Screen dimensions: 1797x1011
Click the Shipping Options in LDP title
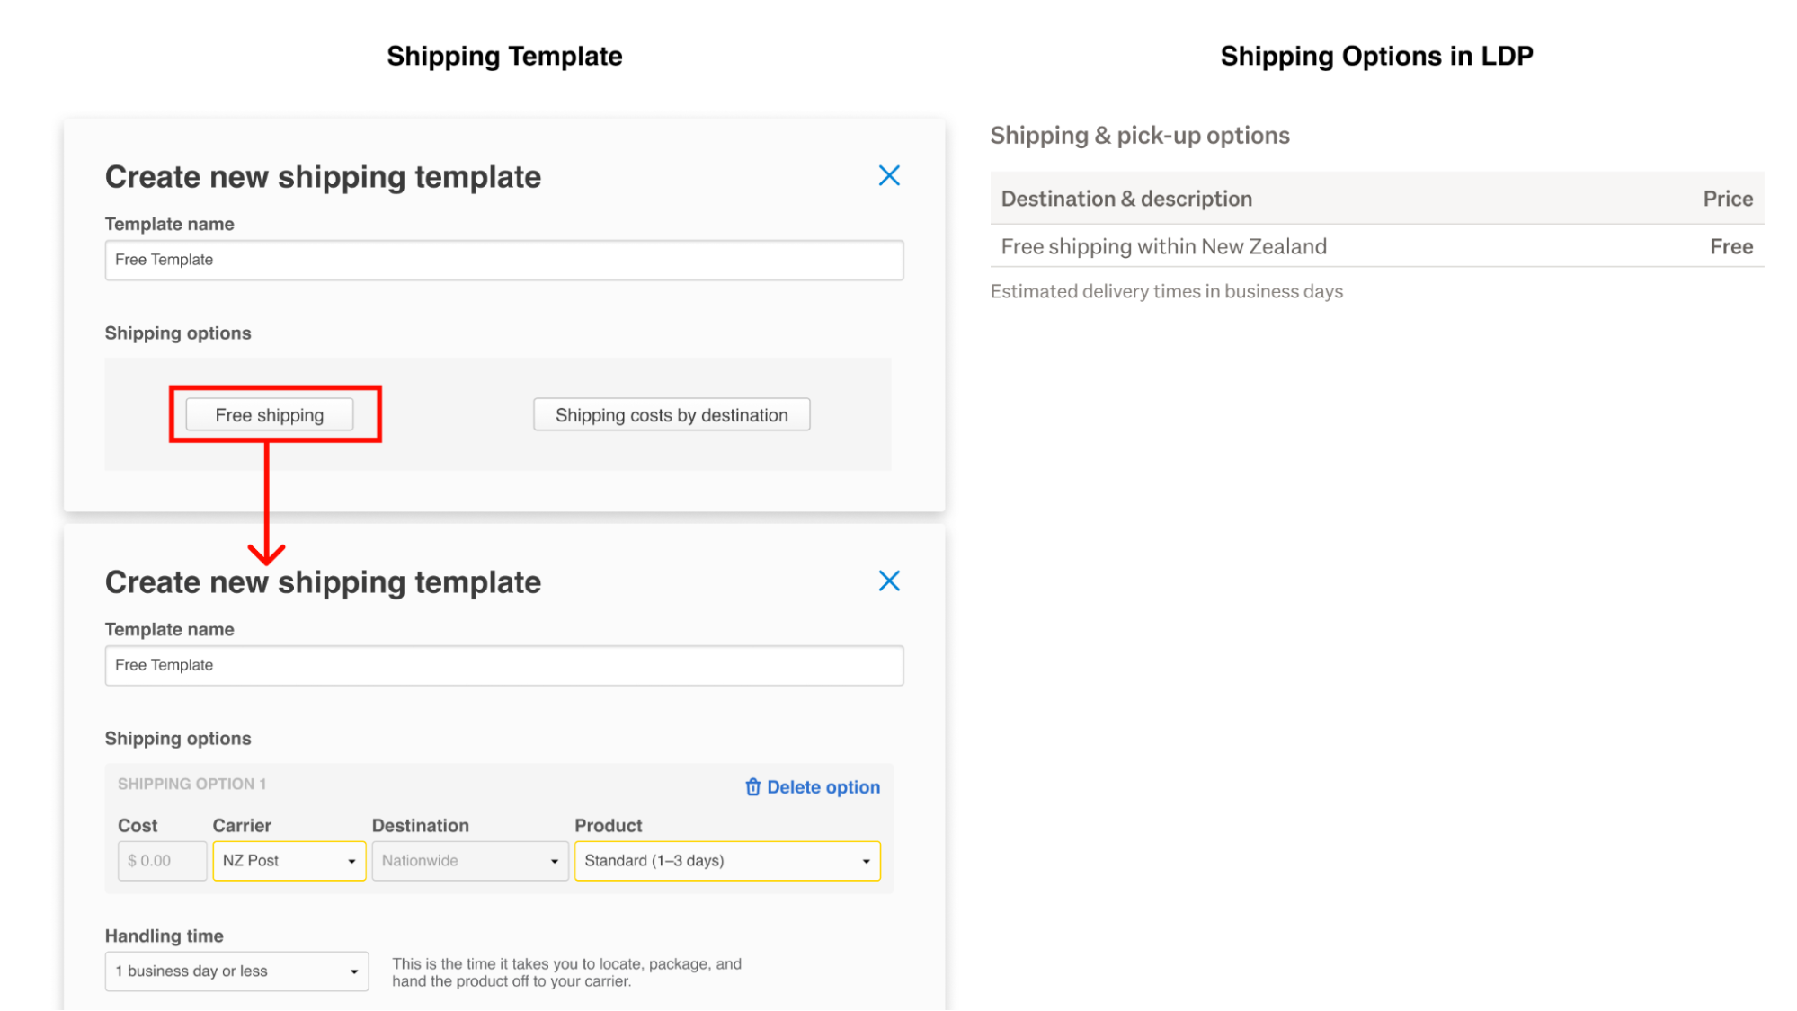[1376, 56]
